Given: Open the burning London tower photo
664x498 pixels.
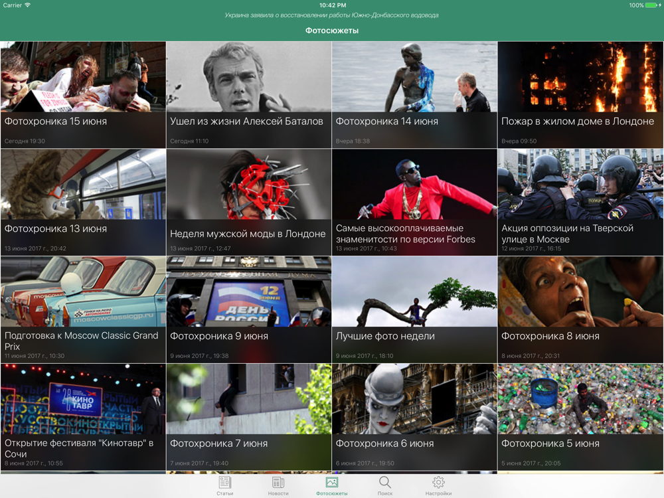Looking at the screenshot, I should (x=580, y=76).
